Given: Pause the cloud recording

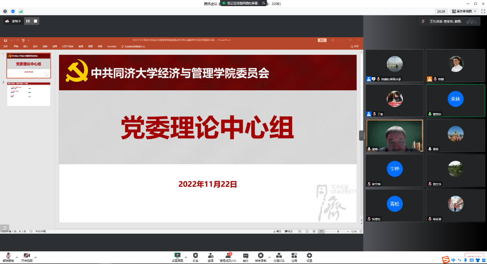Looking at the screenshot, I should pyautogui.click(x=28, y=21).
